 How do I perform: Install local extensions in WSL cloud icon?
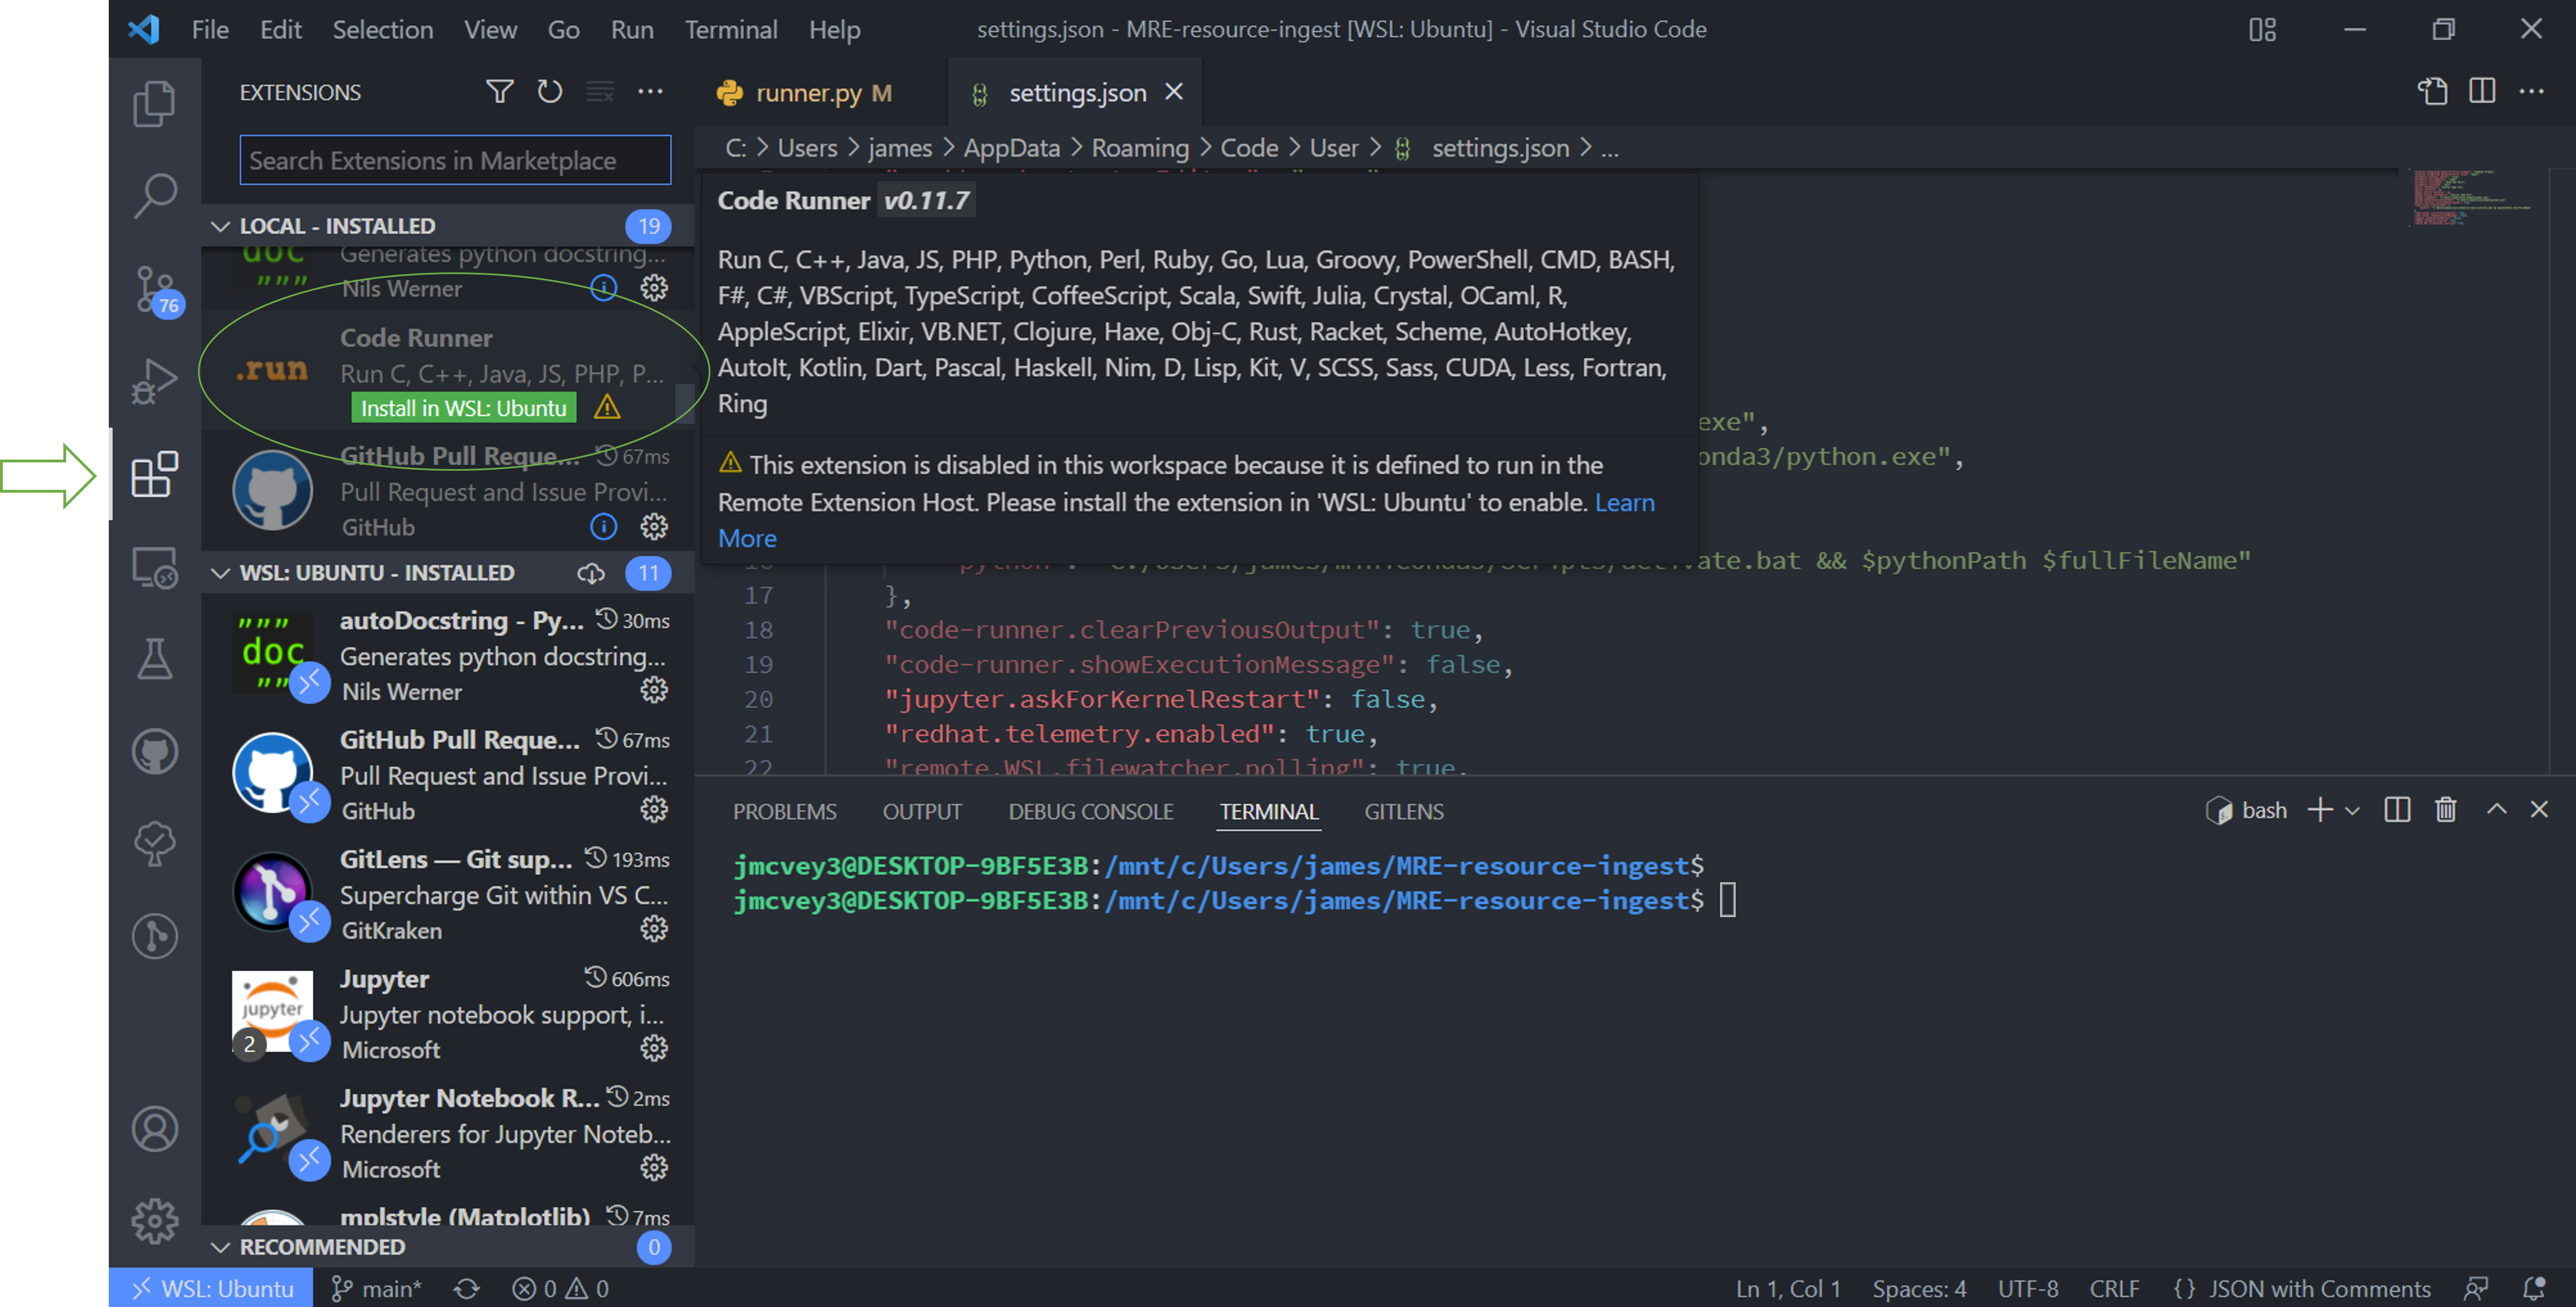click(591, 573)
